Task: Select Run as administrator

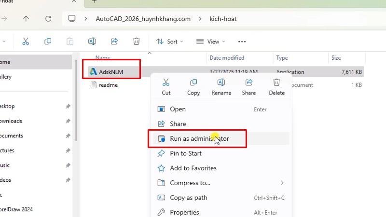Action: tap(199, 139)
